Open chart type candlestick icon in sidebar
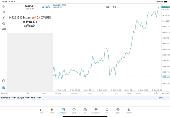Image resolution: width=170 pixels, height=118 pixels. [4, 12]
